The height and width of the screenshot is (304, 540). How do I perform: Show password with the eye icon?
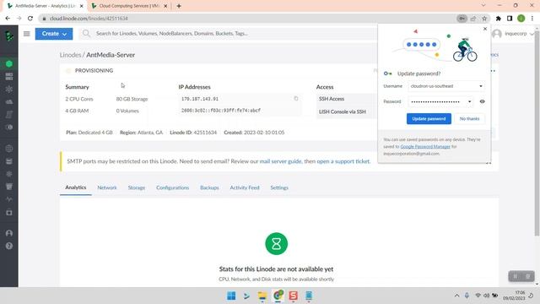(482, 101)
